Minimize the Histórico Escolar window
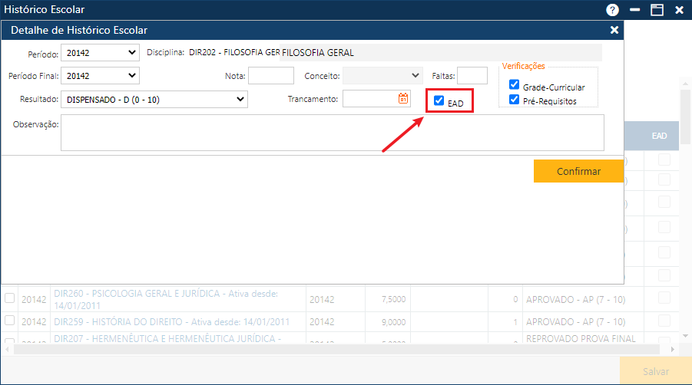This screenshot has width=692, height=385. 634,10
